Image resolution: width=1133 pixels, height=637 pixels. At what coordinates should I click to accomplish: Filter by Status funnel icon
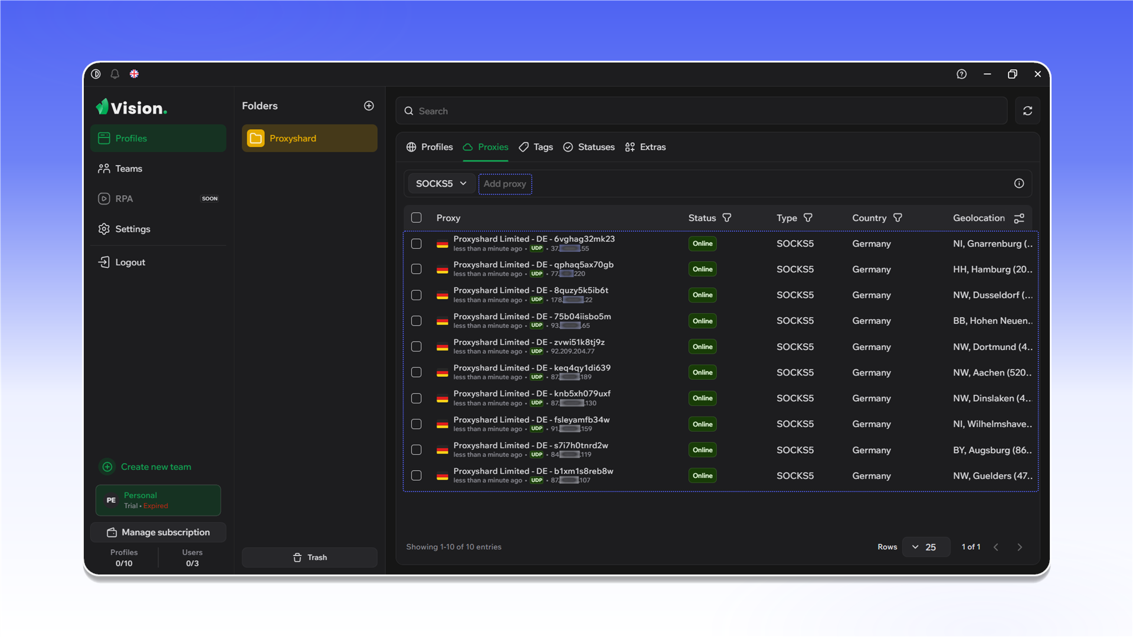point(727,218)
